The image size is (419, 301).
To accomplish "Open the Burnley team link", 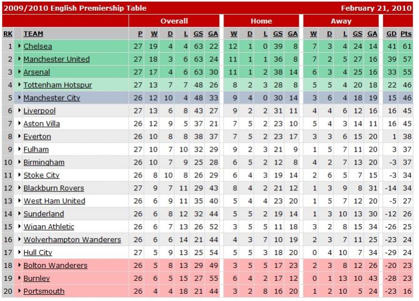I will coord(37,279).
